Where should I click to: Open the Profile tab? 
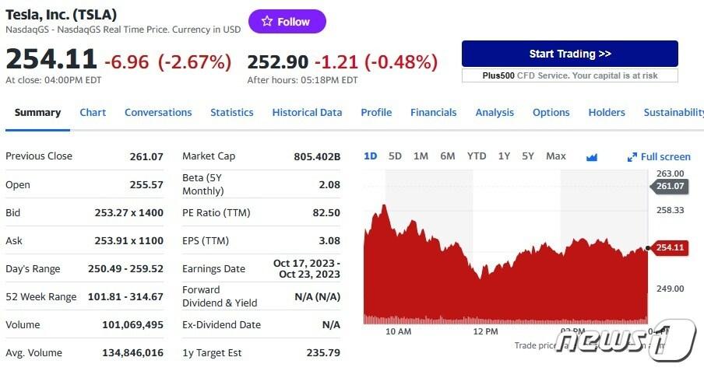pyautogui.click(x=376, y=113)
